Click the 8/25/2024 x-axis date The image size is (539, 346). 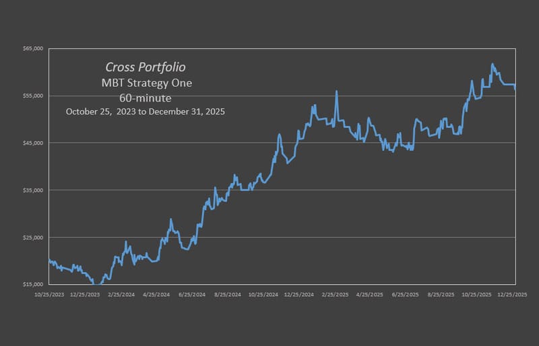point(228,295)
